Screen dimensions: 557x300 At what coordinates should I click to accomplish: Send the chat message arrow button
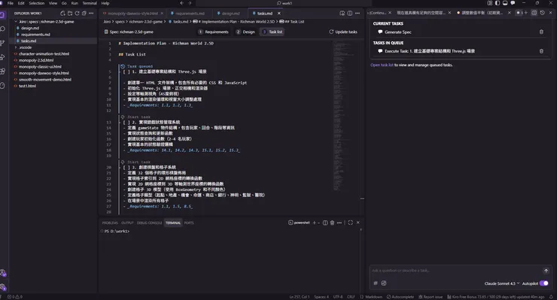(546, 271)
